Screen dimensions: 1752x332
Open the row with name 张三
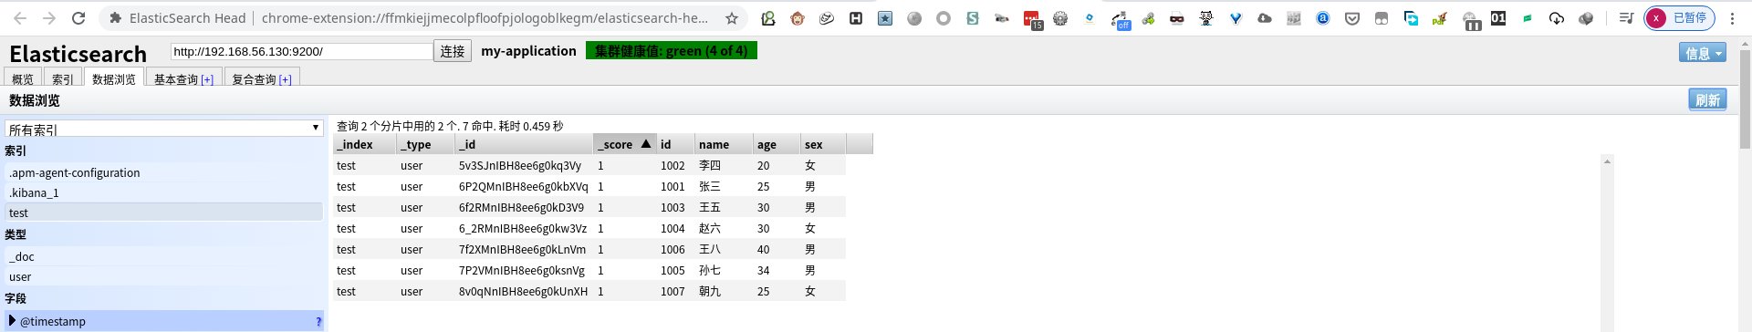[x=589, y=186]
